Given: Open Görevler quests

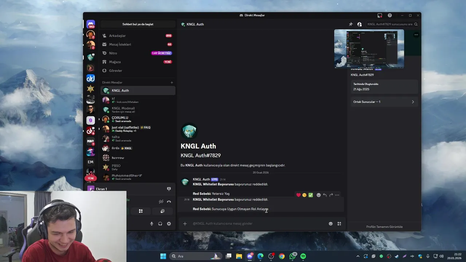Looking at the screenshot, I should coord(138,71).
